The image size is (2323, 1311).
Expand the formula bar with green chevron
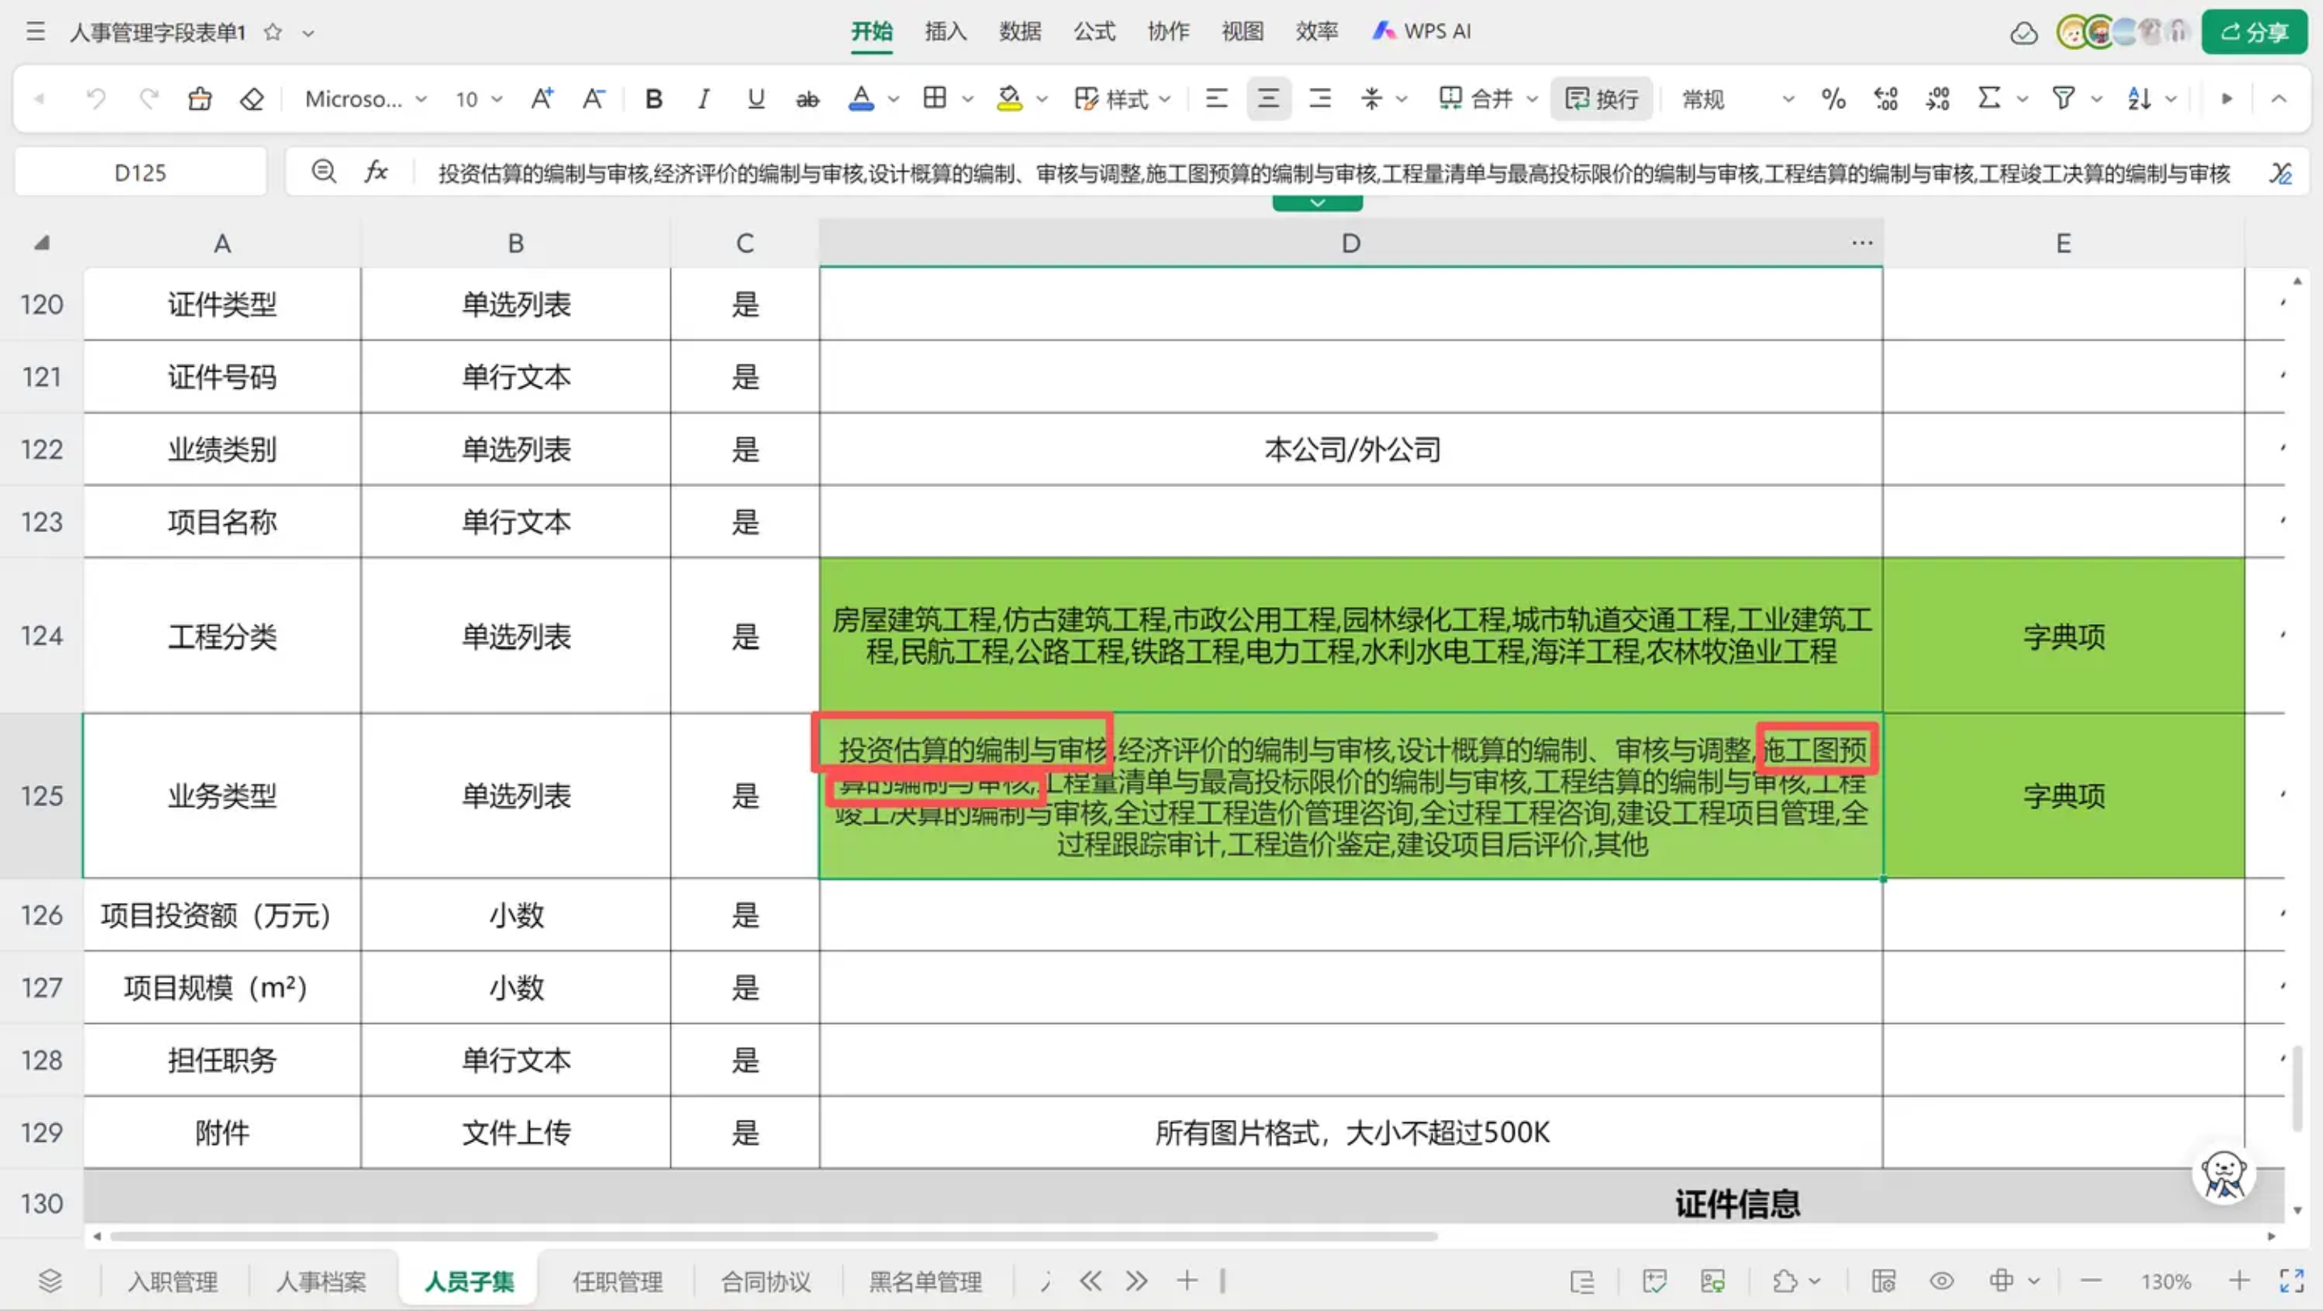1316,203
